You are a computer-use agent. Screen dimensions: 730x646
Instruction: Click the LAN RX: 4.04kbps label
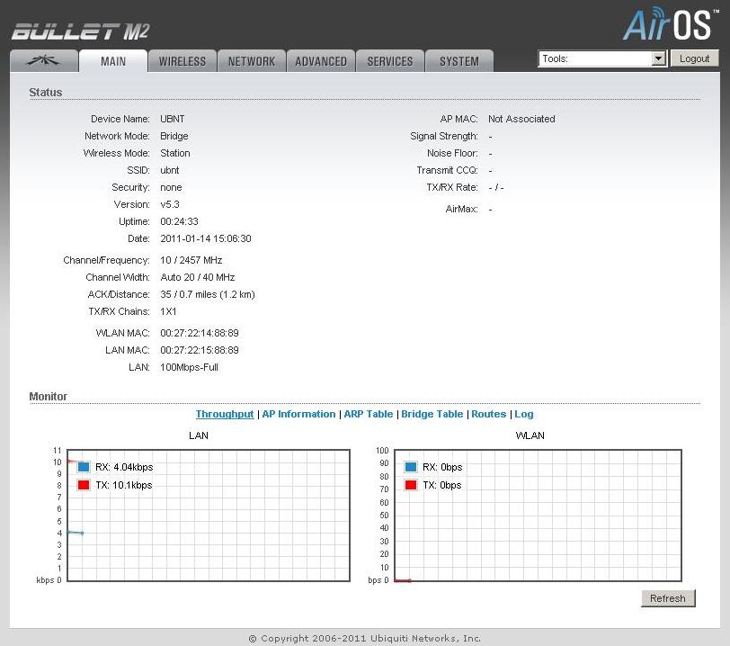click(x=124, y=467)
